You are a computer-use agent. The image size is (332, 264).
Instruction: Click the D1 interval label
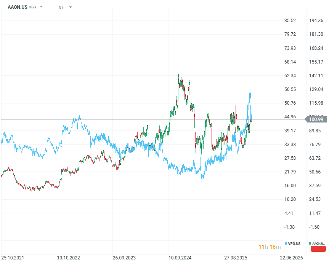61,8
